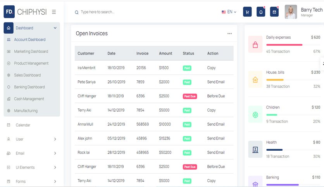Click the Daily expenses shopping bag icon

point(255,44)
